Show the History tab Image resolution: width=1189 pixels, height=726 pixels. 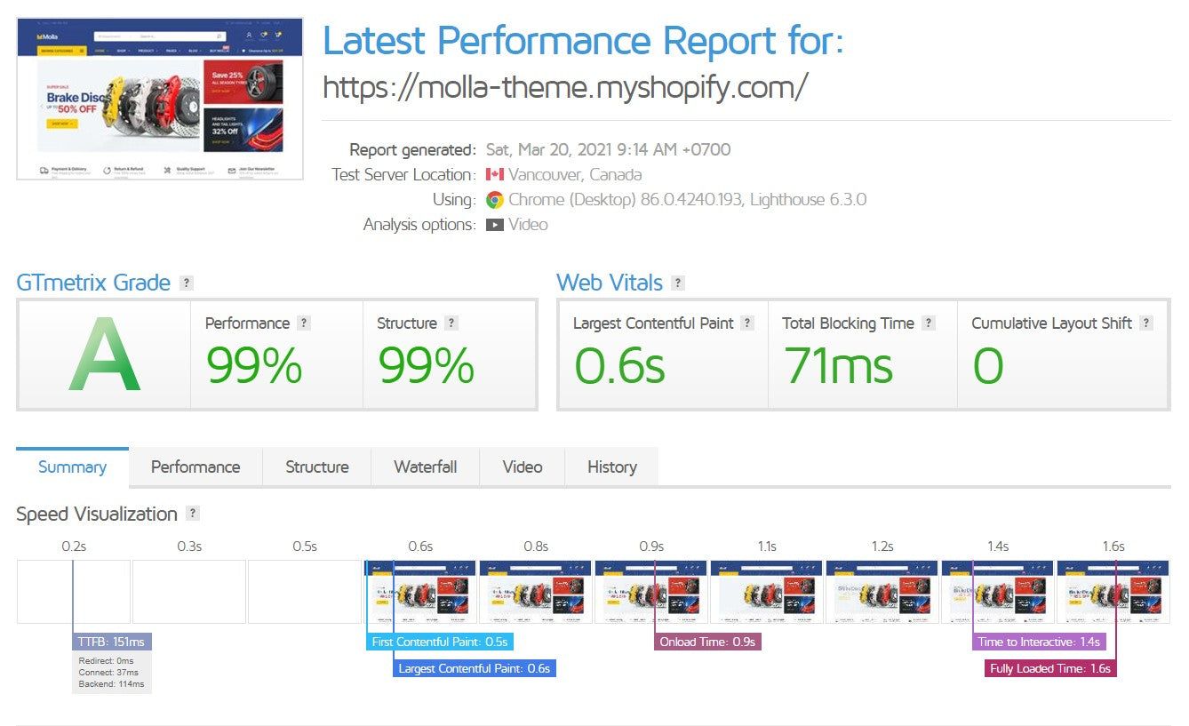click(x=612, y=467)
